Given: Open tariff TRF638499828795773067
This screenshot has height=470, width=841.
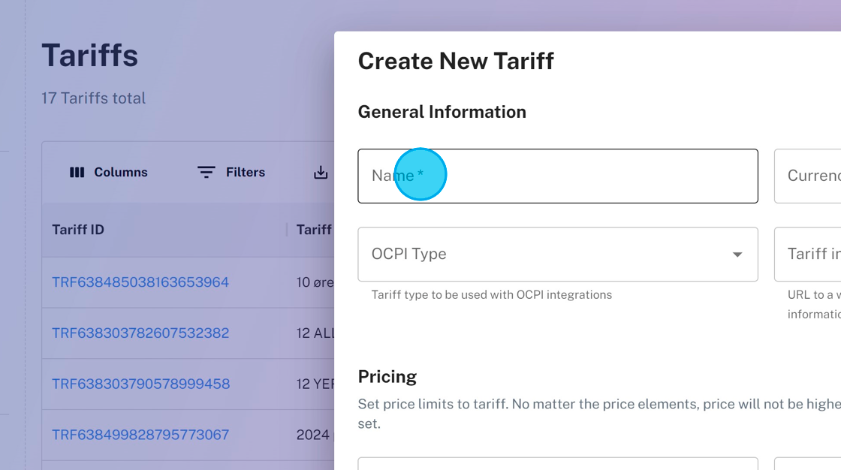Looking at the screenshot, I should [140, 435].
